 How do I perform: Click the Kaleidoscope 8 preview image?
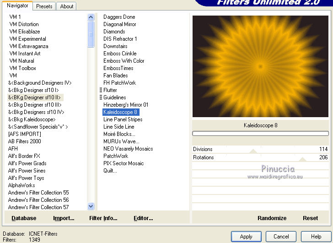click(x=260, y=66)
